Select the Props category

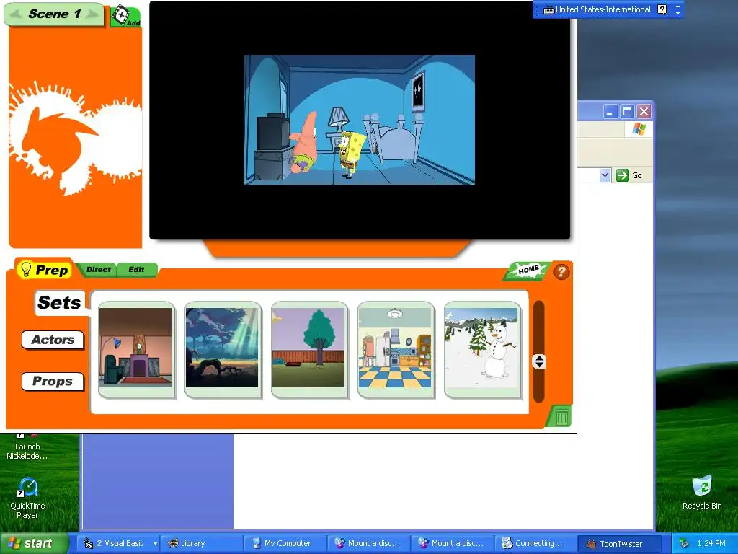click(53, 381)
